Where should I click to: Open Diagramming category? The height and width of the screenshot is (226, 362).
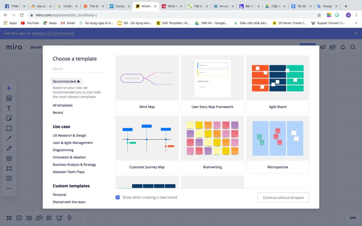click(63, 150)
